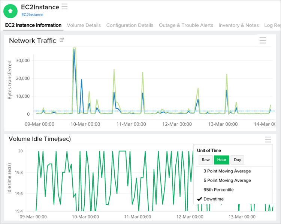This screenshot has height=224, width=281.
Task: Click the Unit of Time label
Action: (209, 150)
